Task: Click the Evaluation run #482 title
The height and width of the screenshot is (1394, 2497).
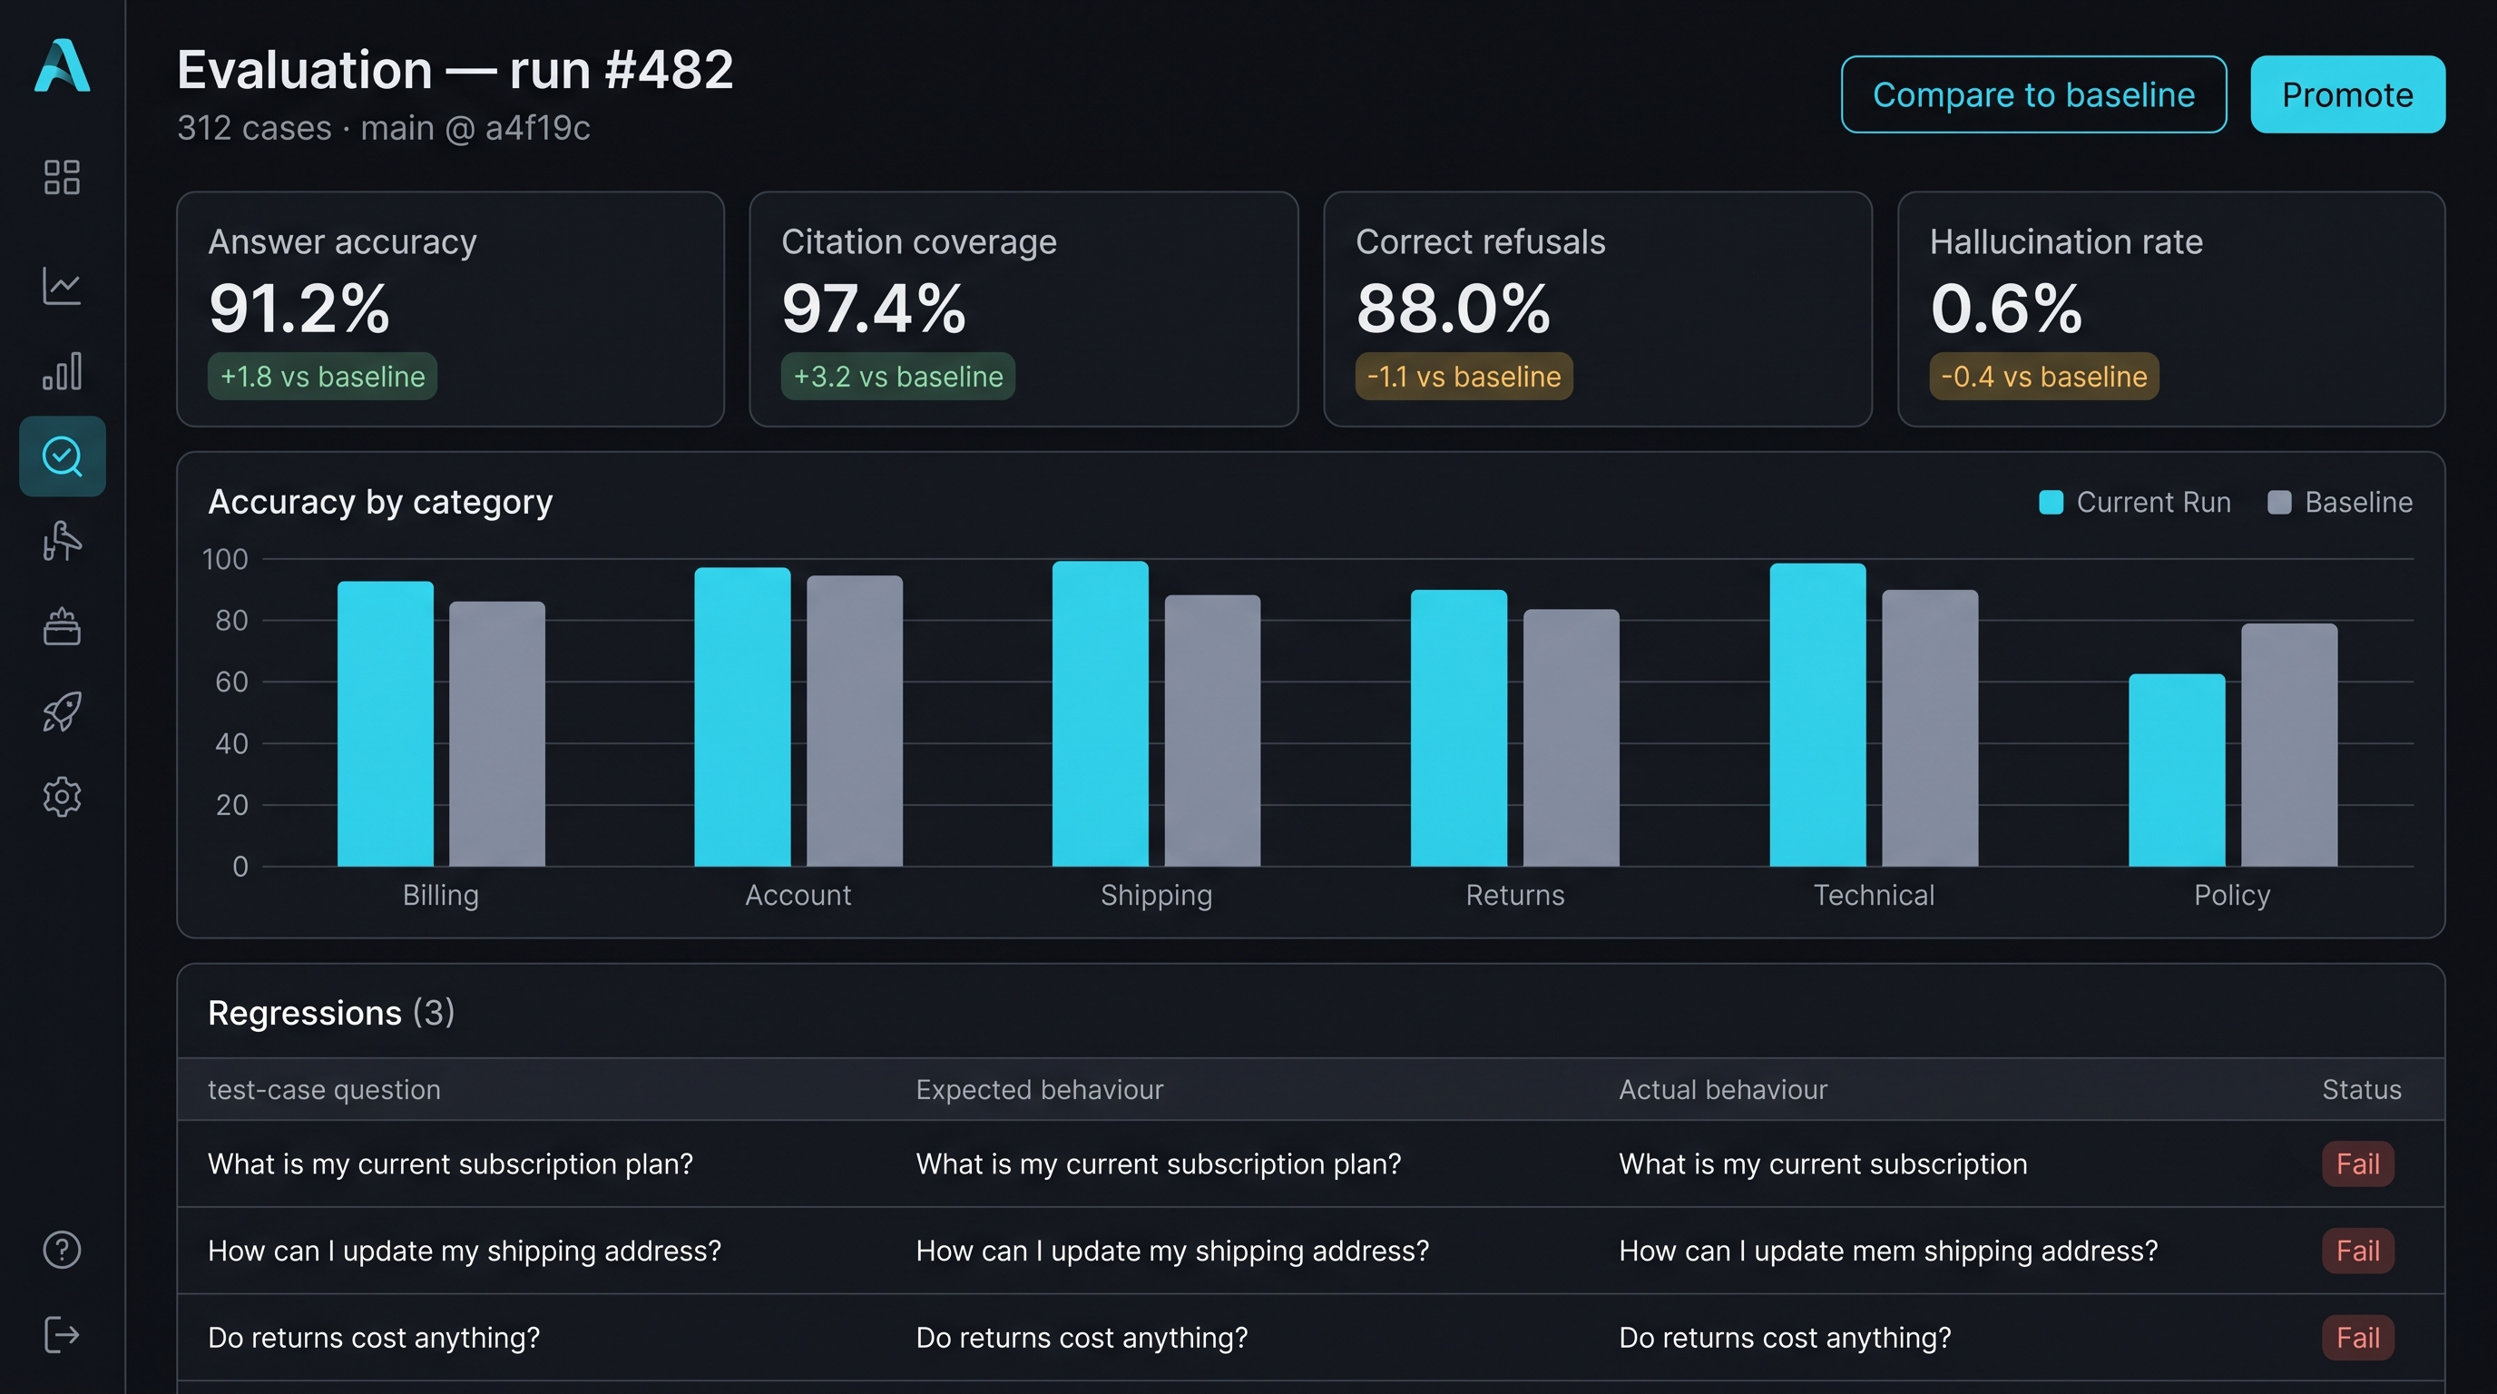Action: [x=455, y=70]
